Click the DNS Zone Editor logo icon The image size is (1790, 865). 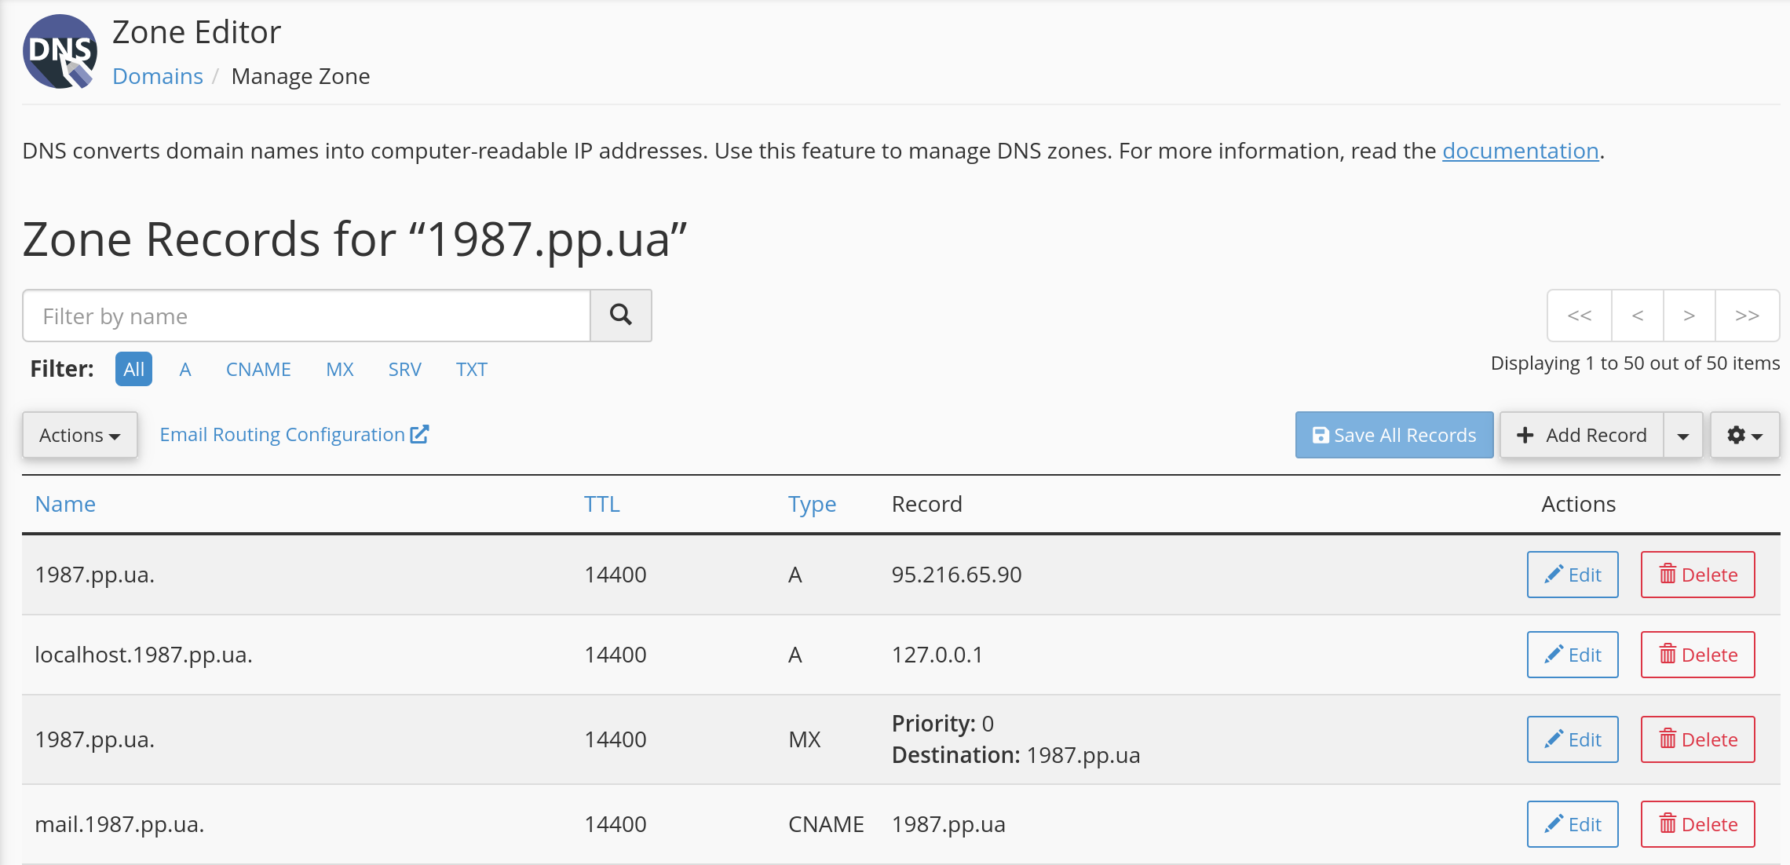[x=60, y=52]
